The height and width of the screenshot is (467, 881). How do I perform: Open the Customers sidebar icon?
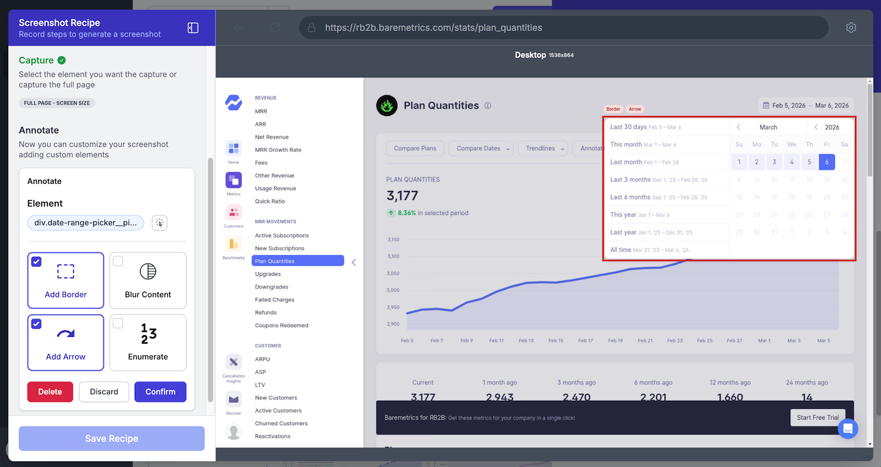pos(233,212)
